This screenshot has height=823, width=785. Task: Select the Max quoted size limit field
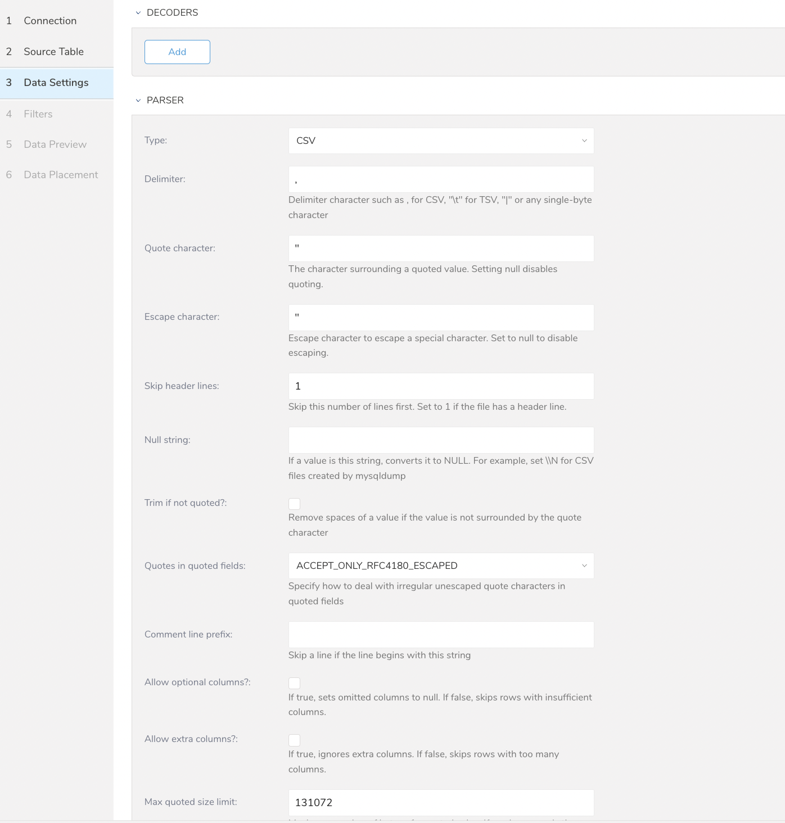pos(441,803)
